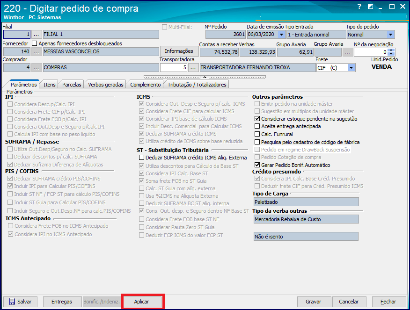
Task: Toggle Apenas fornecedores desbloqueados checkbox
Action: (x=35, y=43)
